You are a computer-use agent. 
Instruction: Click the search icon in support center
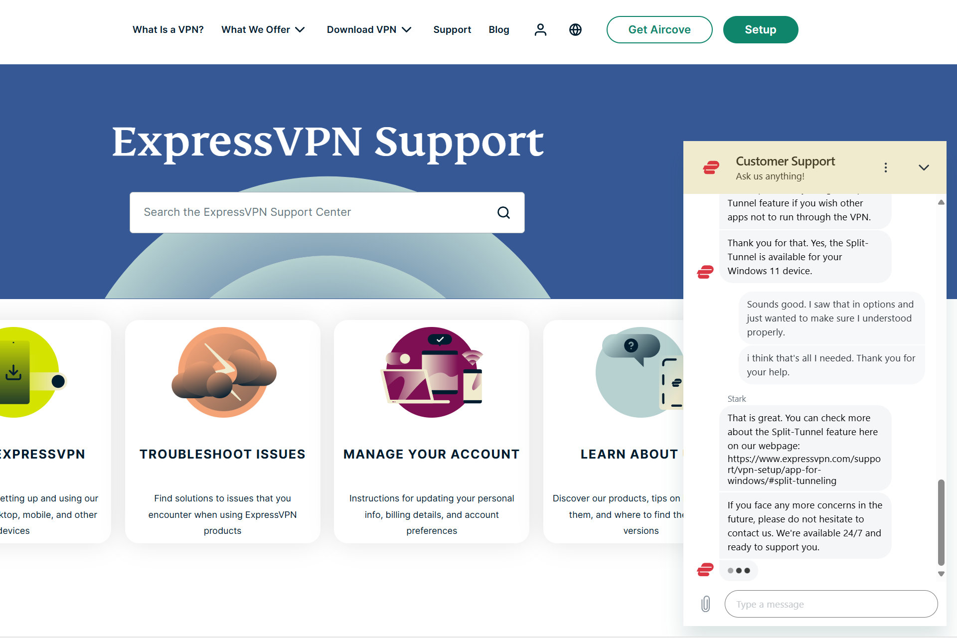coord(503,212)
